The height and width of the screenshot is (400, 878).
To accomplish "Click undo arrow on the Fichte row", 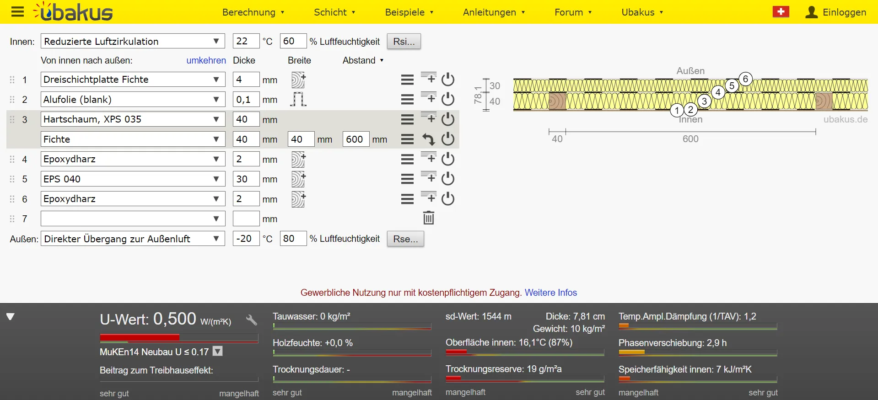I will (428, 139).
